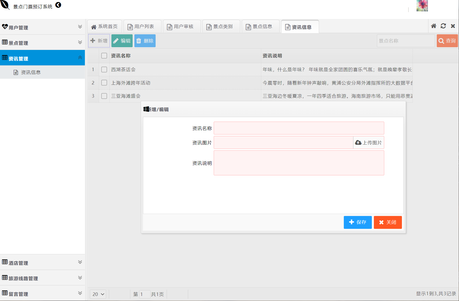Check the checkbox for 三亚海滩盛会

tap(104, 96)
